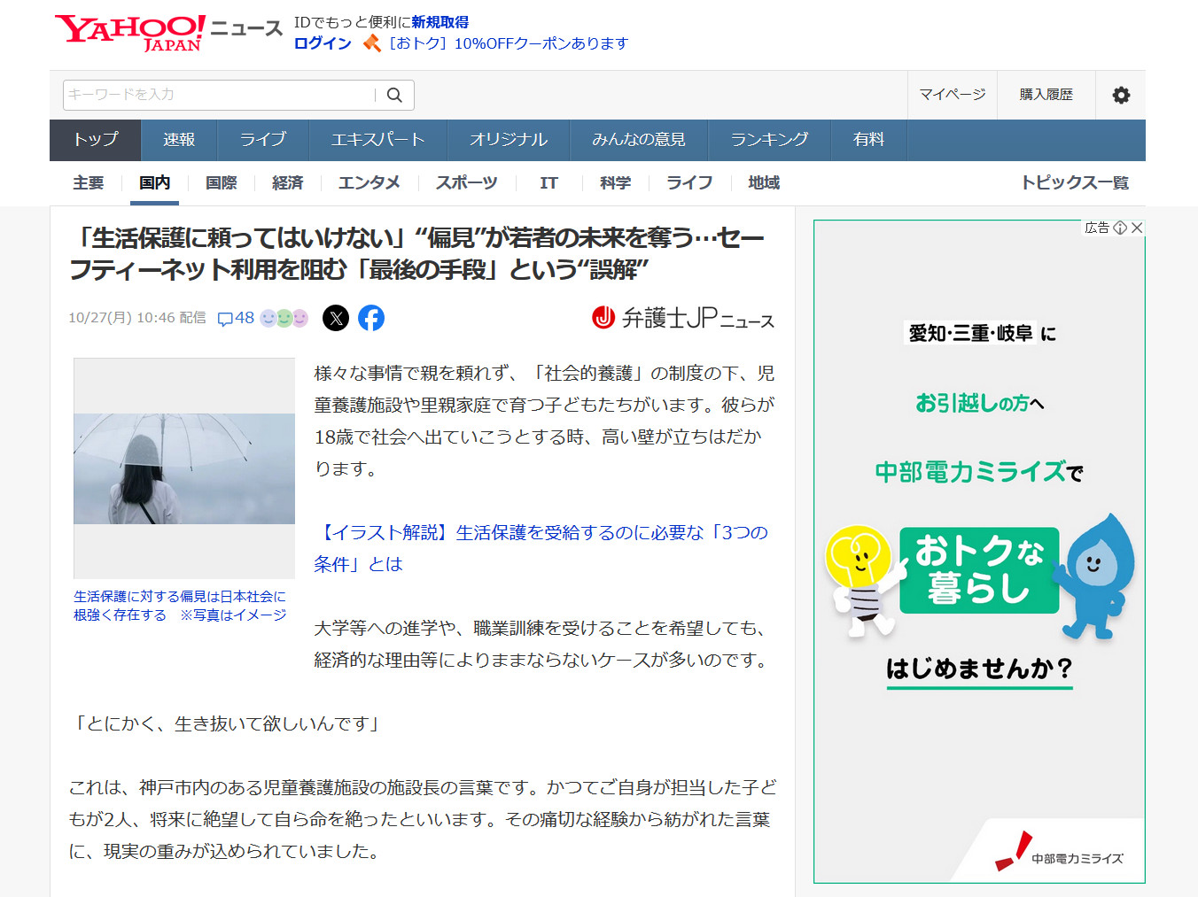Screen dimensions: 1198x897
Task: Select the エンタメ category
Action: click(x=369, y=182)
